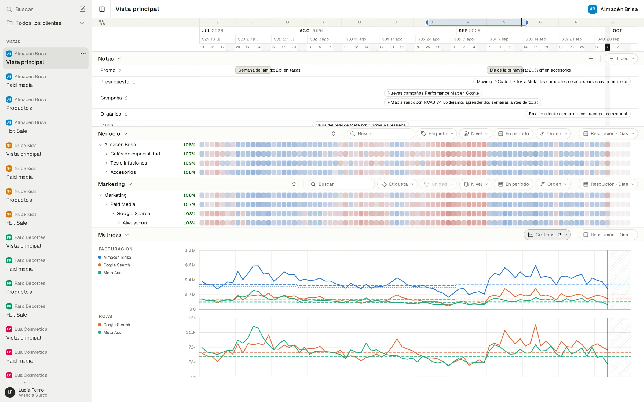This screenshot has height=402, width=644.
Task: Click the timeline range selector bar
Action: 477,22
